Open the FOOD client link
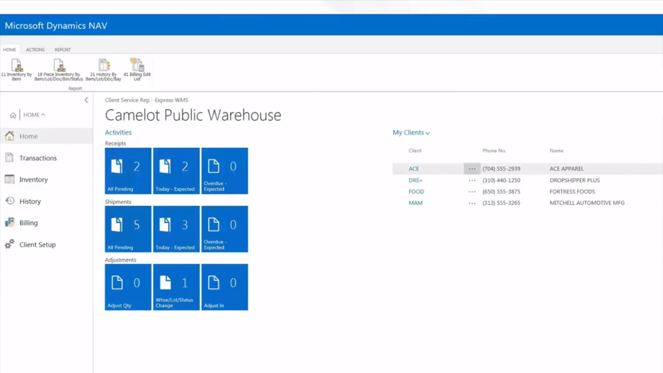 416,192
